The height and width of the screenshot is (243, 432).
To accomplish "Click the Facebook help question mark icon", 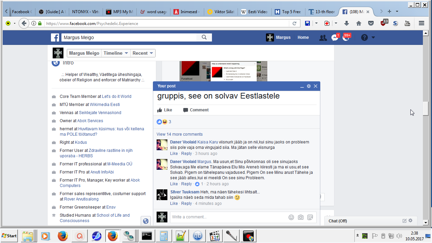I will click(364, 37).
